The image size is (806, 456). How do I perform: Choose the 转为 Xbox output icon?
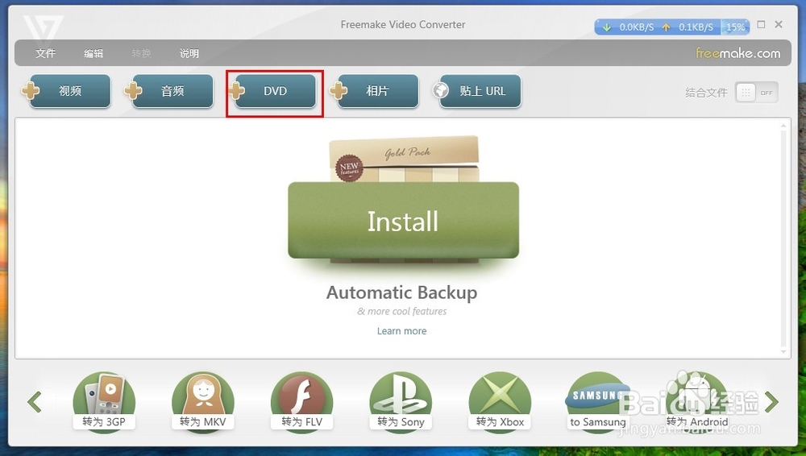click(500, 401)
